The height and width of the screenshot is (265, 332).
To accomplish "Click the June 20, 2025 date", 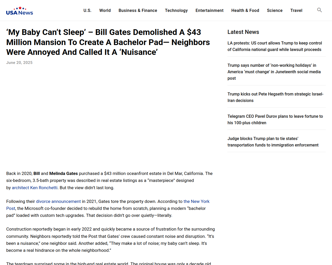I will coord(19,63).
